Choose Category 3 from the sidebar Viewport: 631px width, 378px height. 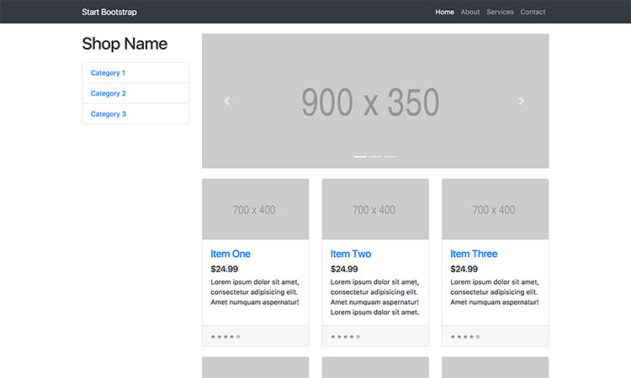tap(108, 114)
